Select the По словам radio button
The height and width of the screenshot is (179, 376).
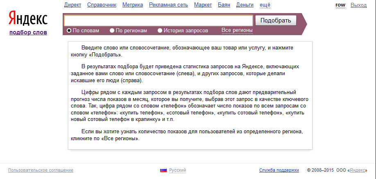(69, 30)
